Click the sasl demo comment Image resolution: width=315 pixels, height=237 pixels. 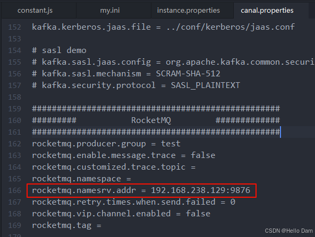[59, 50]
